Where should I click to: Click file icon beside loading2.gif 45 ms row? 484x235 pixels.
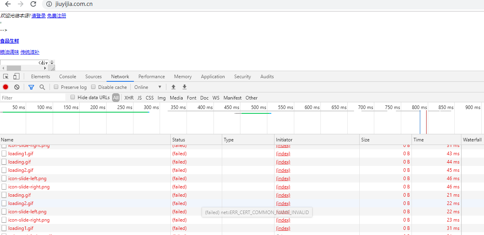pyautogui.click(x=4, y=170)
